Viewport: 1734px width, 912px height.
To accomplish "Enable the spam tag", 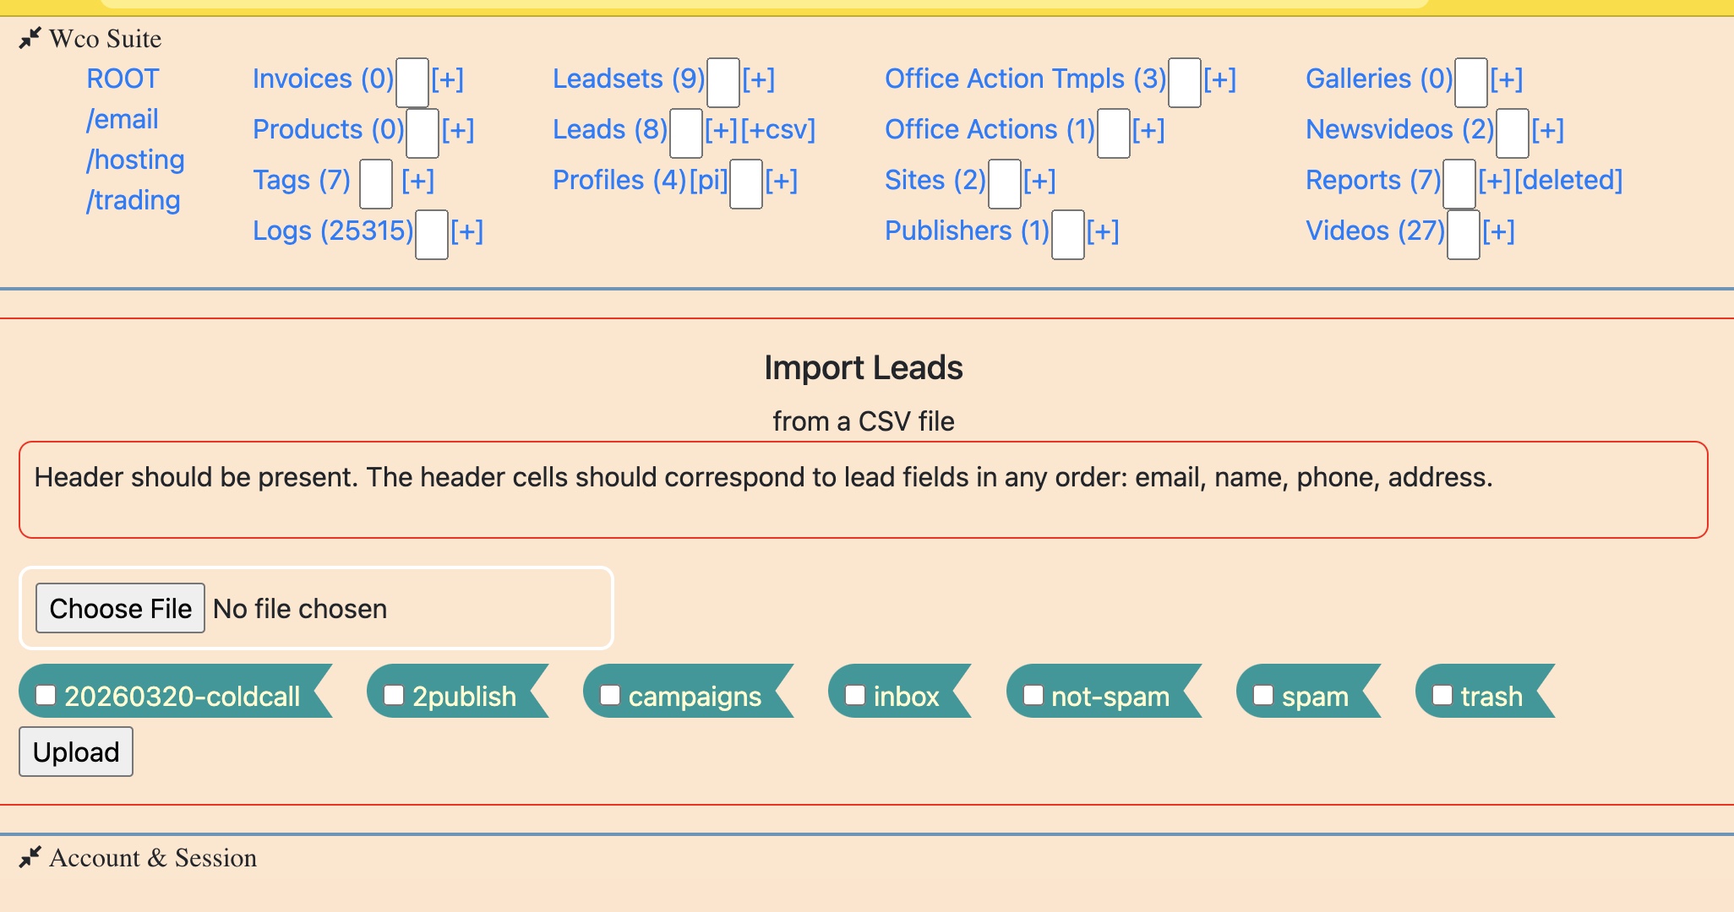I will 1262,694.
